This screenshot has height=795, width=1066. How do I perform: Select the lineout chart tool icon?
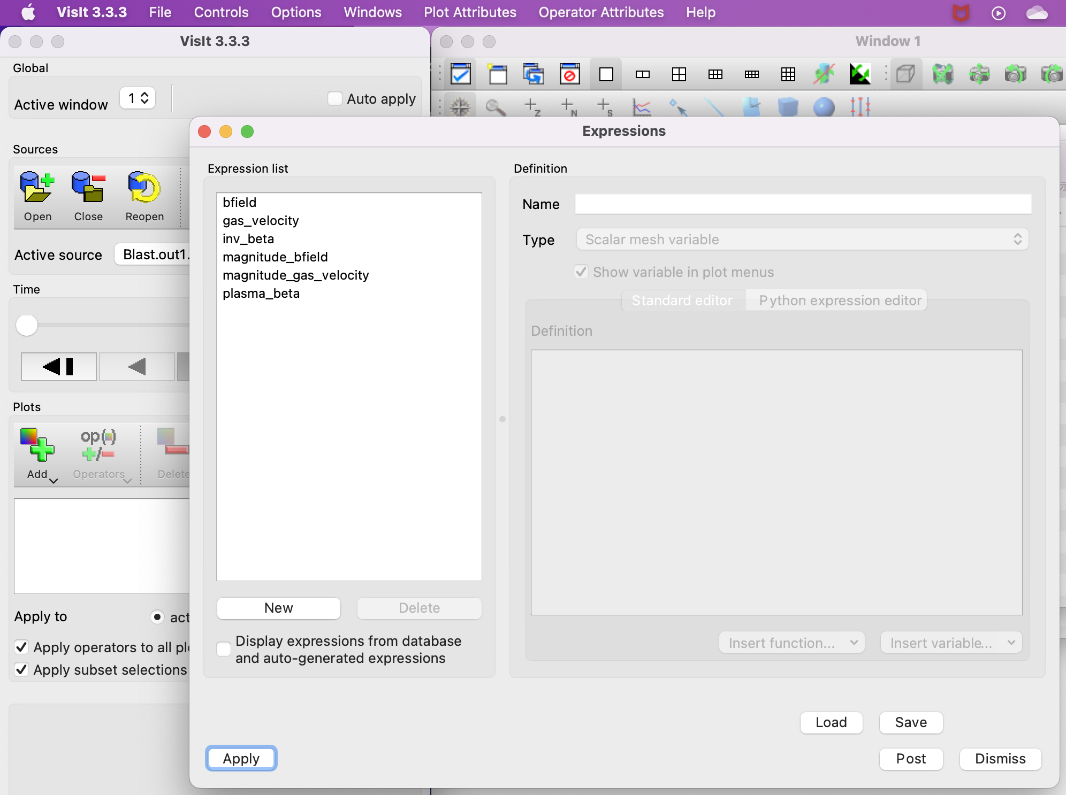point(642,107)
